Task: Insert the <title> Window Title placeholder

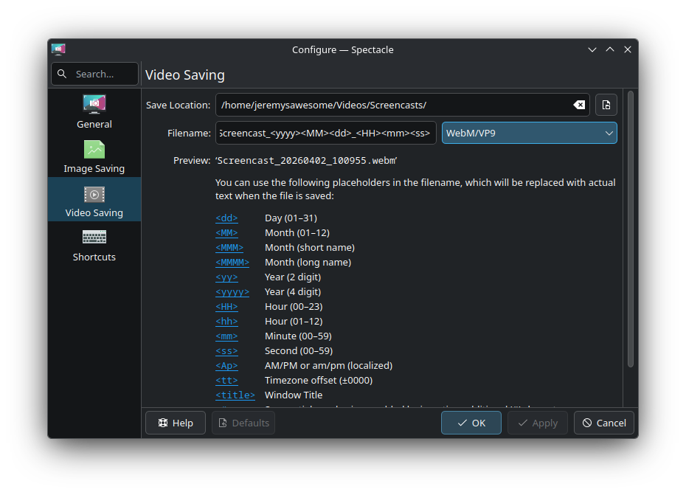Action: tap(235, 395)
